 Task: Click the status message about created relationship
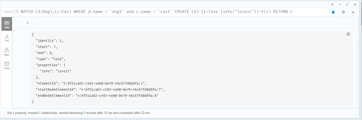[x=79, y=113]
